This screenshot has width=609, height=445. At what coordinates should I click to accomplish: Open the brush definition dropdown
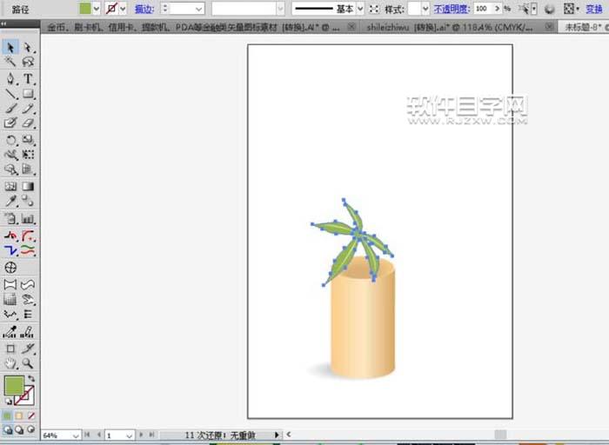(280, 9)
